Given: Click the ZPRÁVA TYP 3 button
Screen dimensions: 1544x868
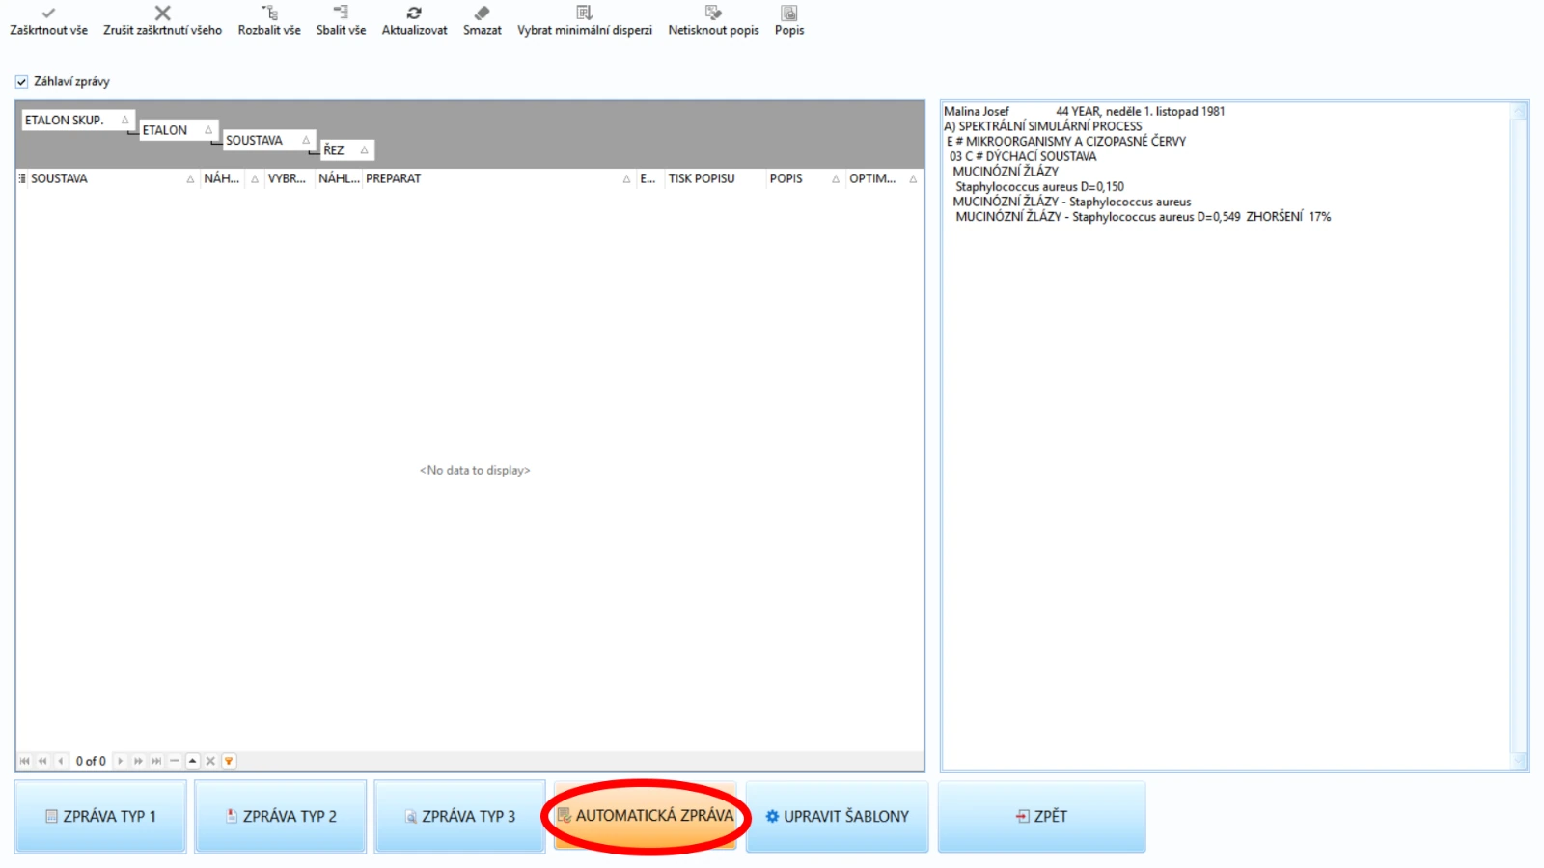Looking at the screenshot, I should pos(460,816).
